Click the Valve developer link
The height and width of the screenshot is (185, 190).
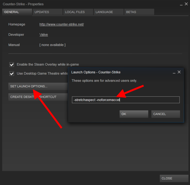pyautogui.click(x=44, y=35)
